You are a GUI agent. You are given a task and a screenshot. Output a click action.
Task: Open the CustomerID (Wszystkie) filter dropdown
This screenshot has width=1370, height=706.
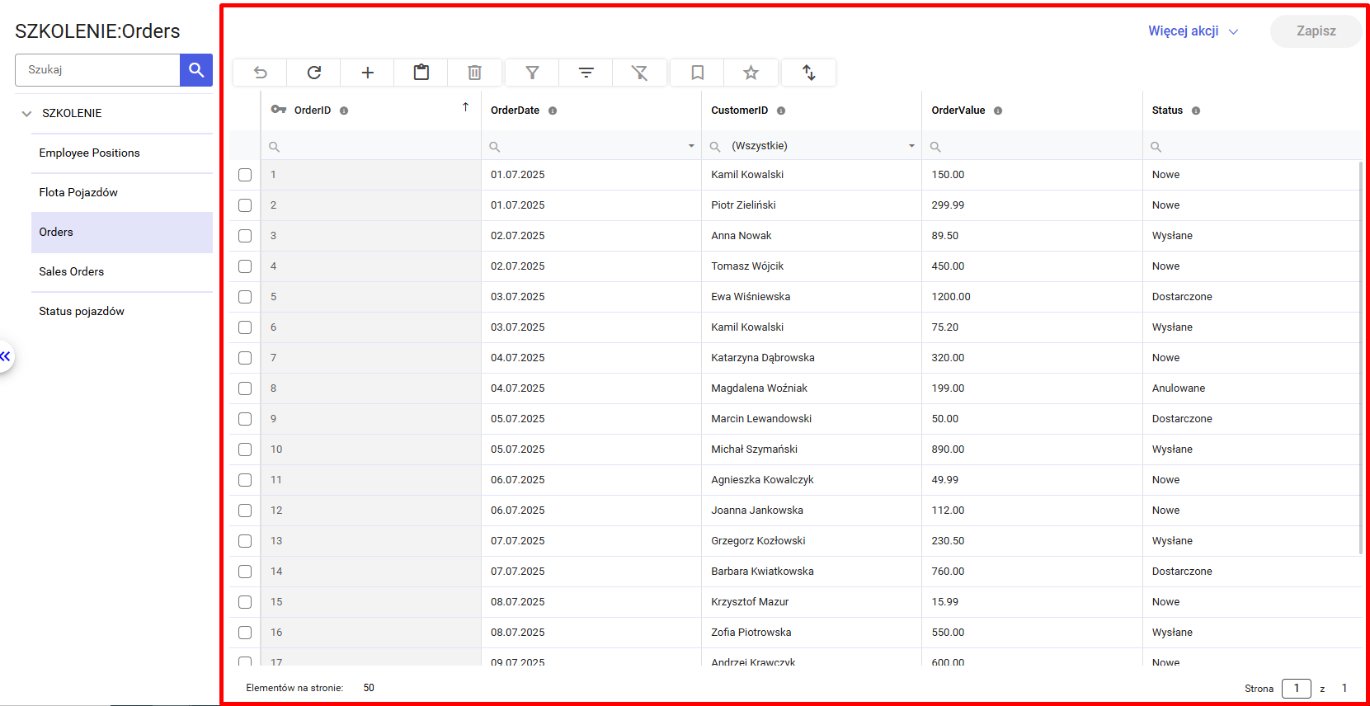coord(911,146)
